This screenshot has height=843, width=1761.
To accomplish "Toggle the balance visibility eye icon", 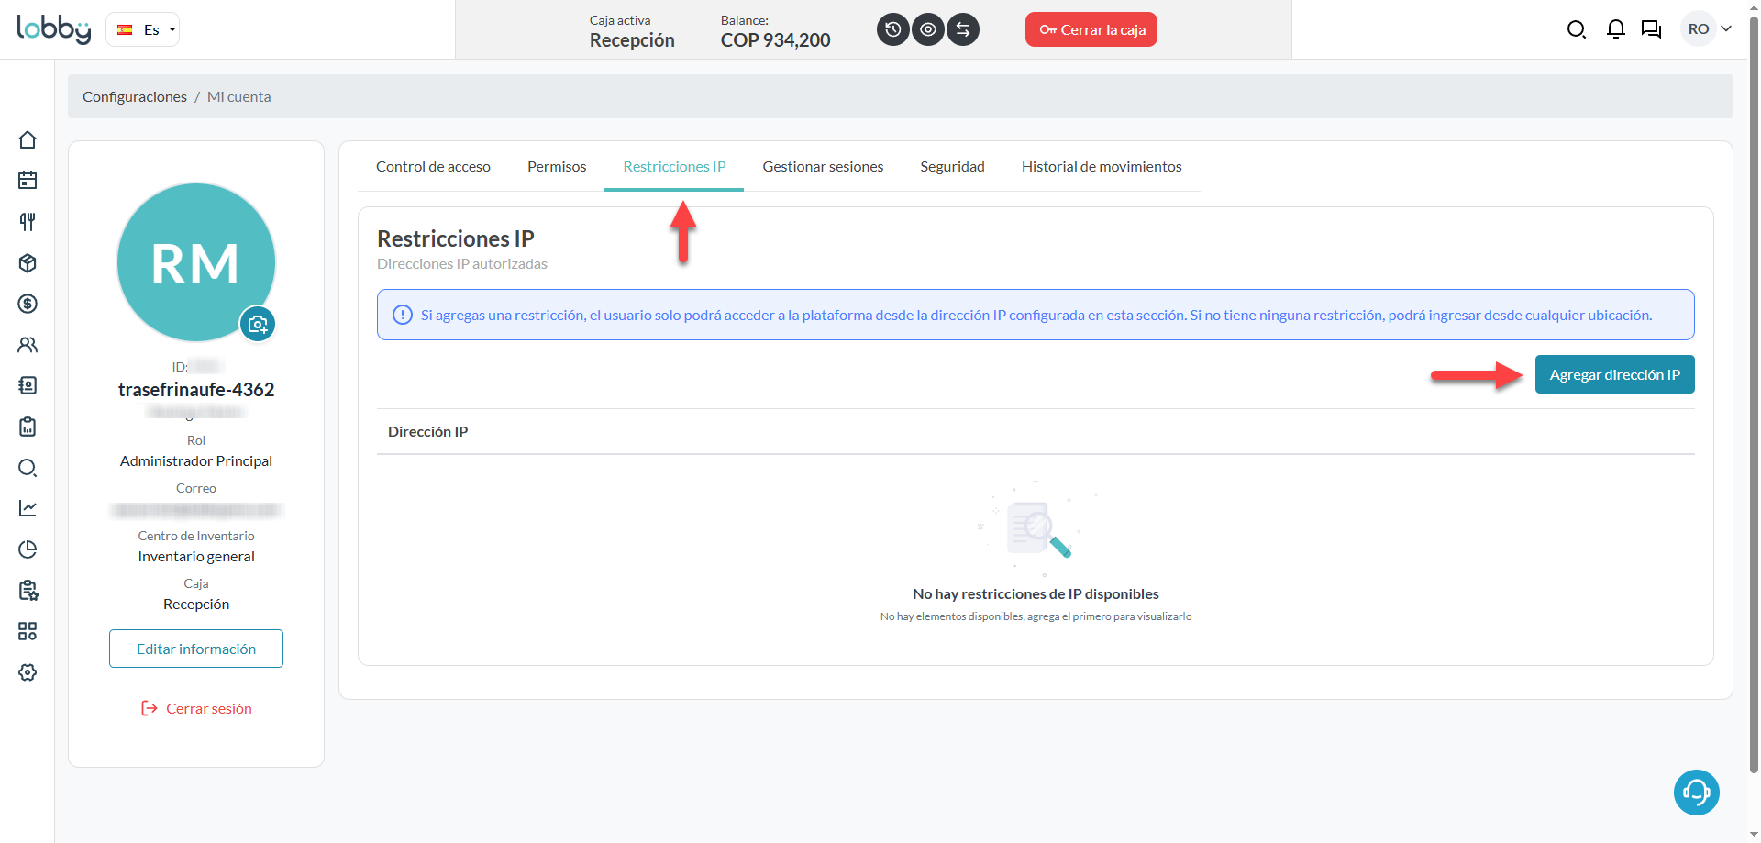I will (x=928, y=29).
